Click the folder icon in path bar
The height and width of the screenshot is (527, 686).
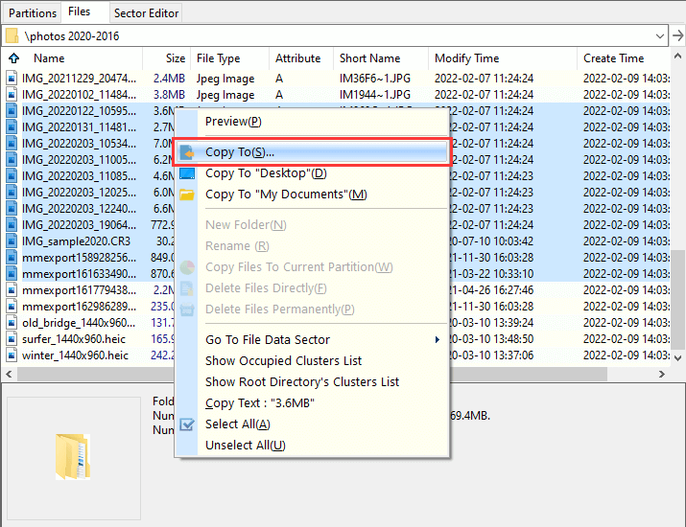[x=12, y=36]
